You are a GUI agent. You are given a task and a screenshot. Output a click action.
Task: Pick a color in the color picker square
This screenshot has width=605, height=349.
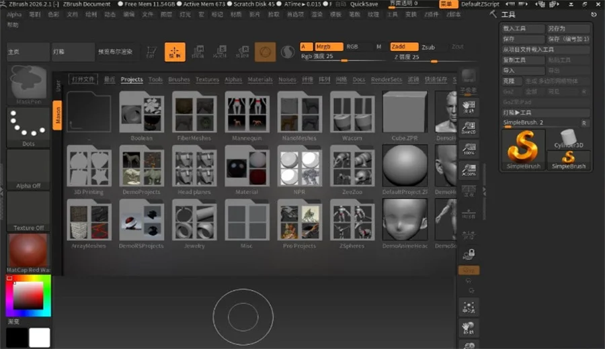28,295
